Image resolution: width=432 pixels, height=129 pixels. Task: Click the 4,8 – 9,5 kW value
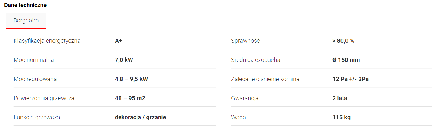131,79
